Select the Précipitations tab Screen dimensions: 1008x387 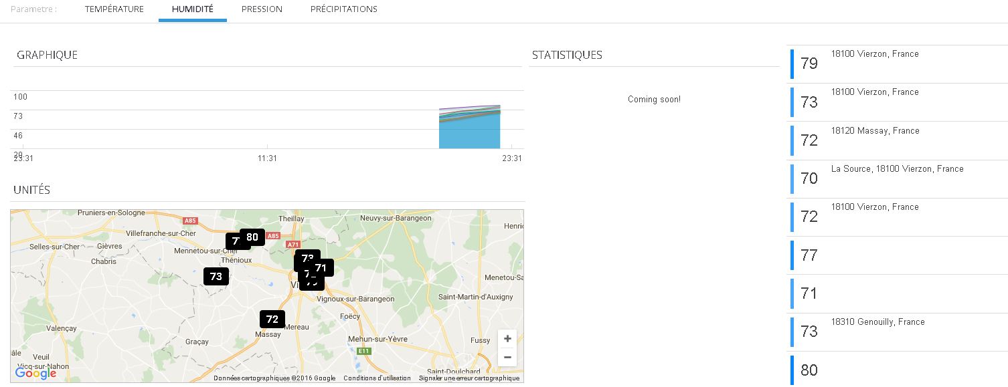pos(343,9)
